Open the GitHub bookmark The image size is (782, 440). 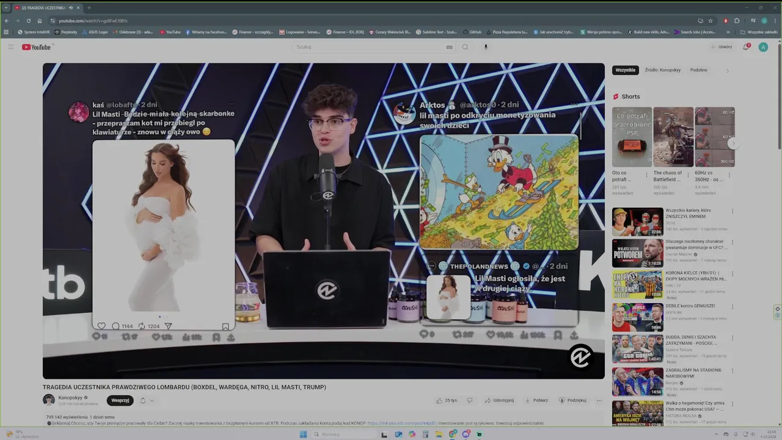[x=472, y=32]
